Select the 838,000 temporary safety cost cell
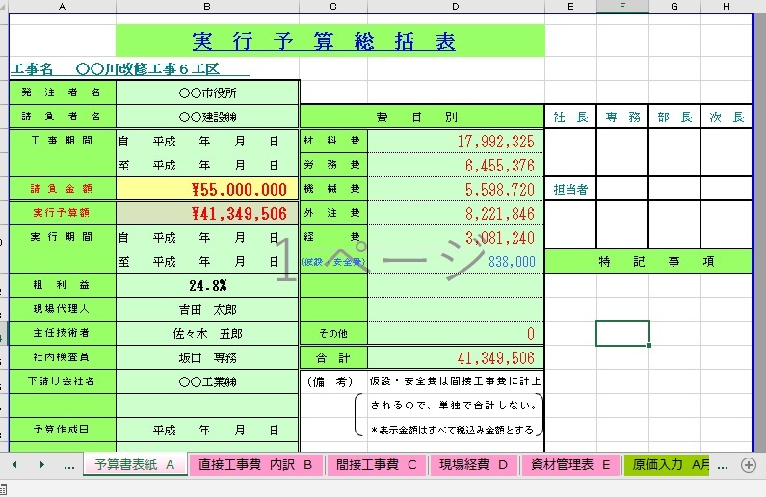766x497 pixels. 456,261
